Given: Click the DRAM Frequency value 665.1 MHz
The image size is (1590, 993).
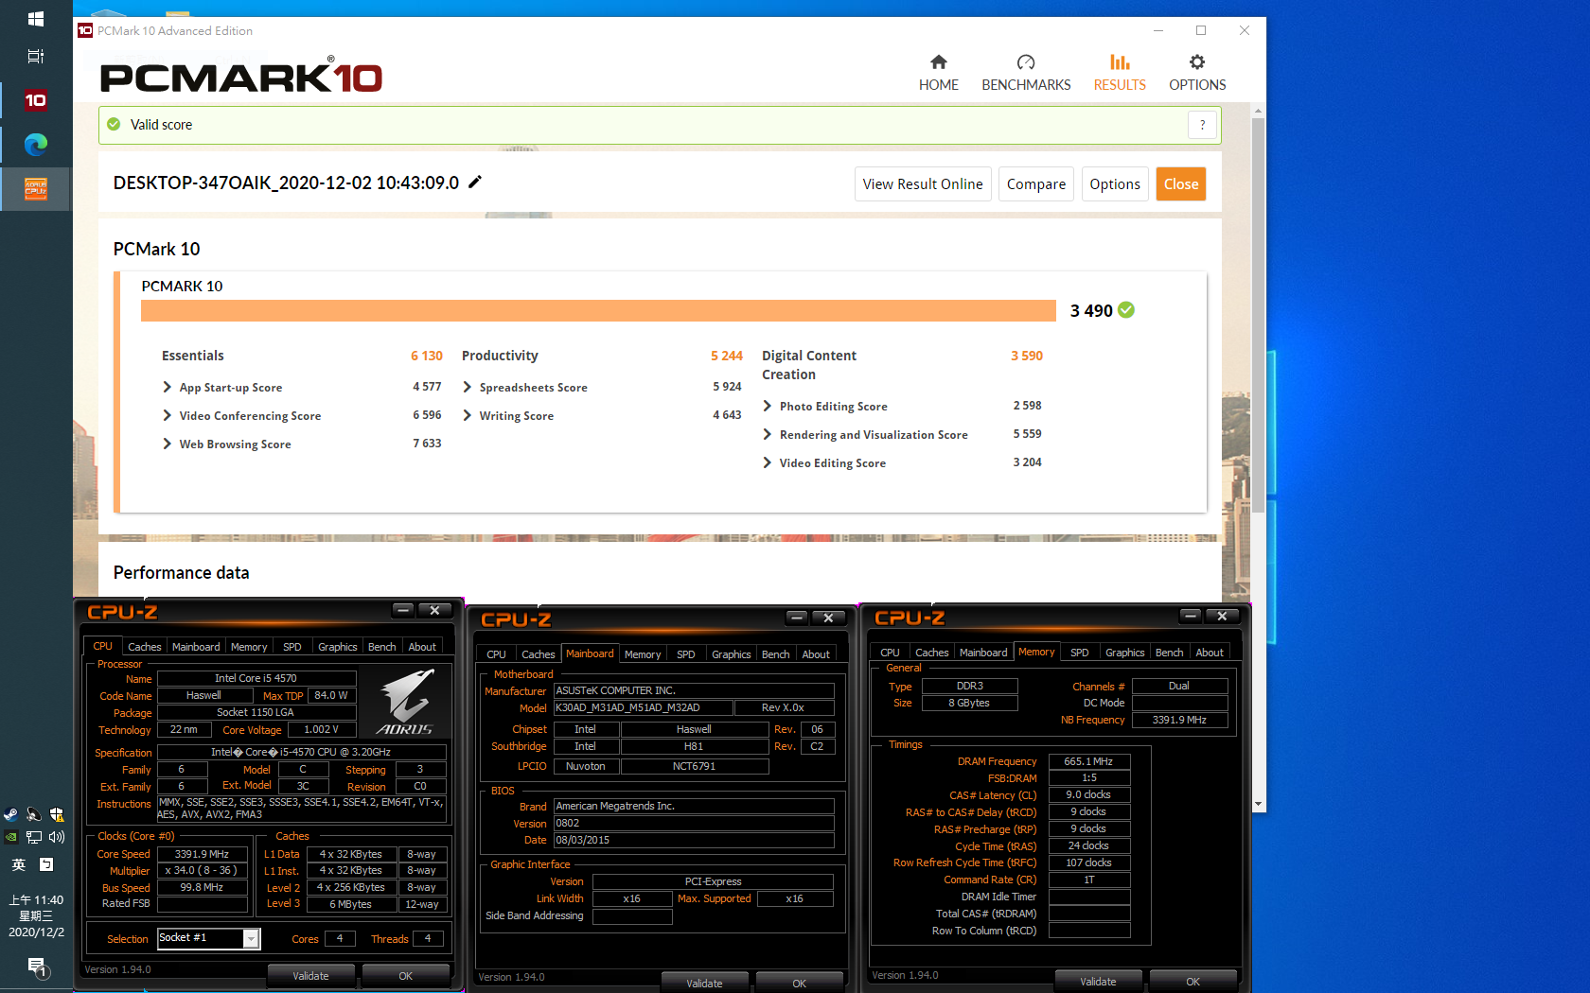Looking at the screenshot, I should [x=1088, y=761].
